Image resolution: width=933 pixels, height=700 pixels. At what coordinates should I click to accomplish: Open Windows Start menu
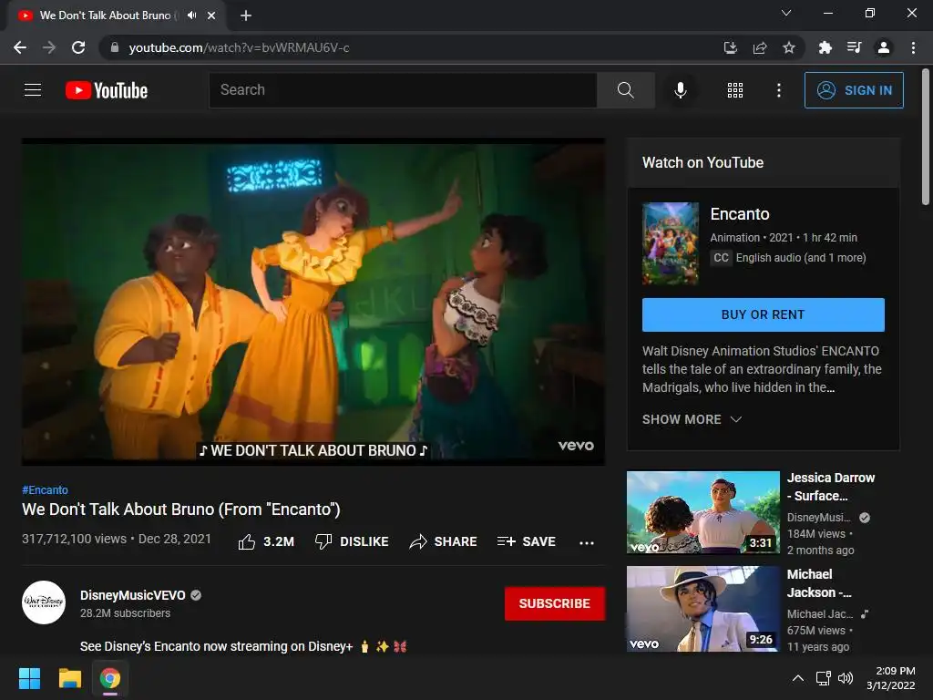(29, 678)
